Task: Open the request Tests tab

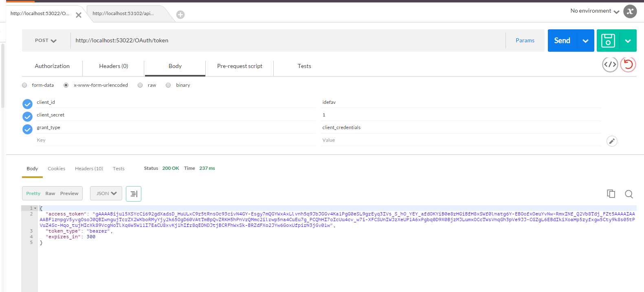Action: click(304, 66)
